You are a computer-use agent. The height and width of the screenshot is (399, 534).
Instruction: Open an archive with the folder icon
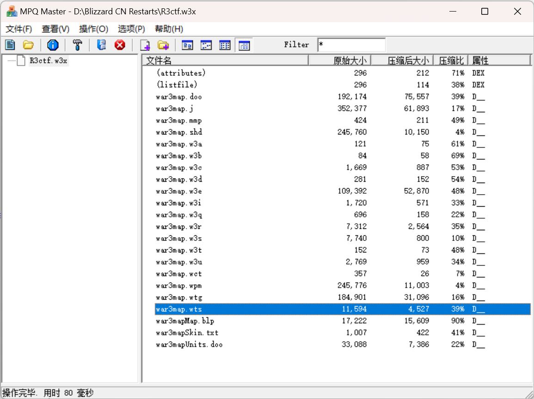29,45
